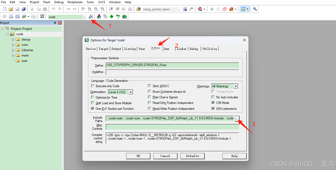The width and height of the screenshot is (336, 170).
Task: Click the Misc Controls input field
Action: pos(172,127)
